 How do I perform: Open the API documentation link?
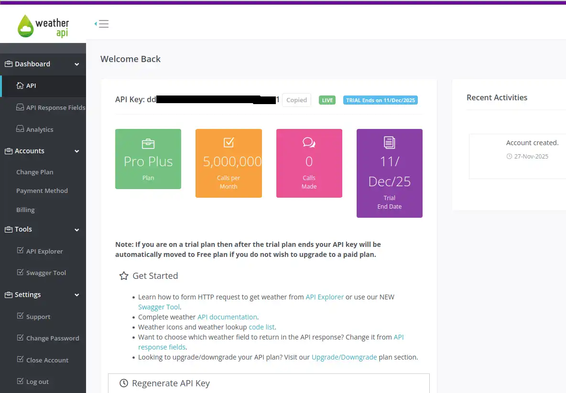(x=227, y=317)
